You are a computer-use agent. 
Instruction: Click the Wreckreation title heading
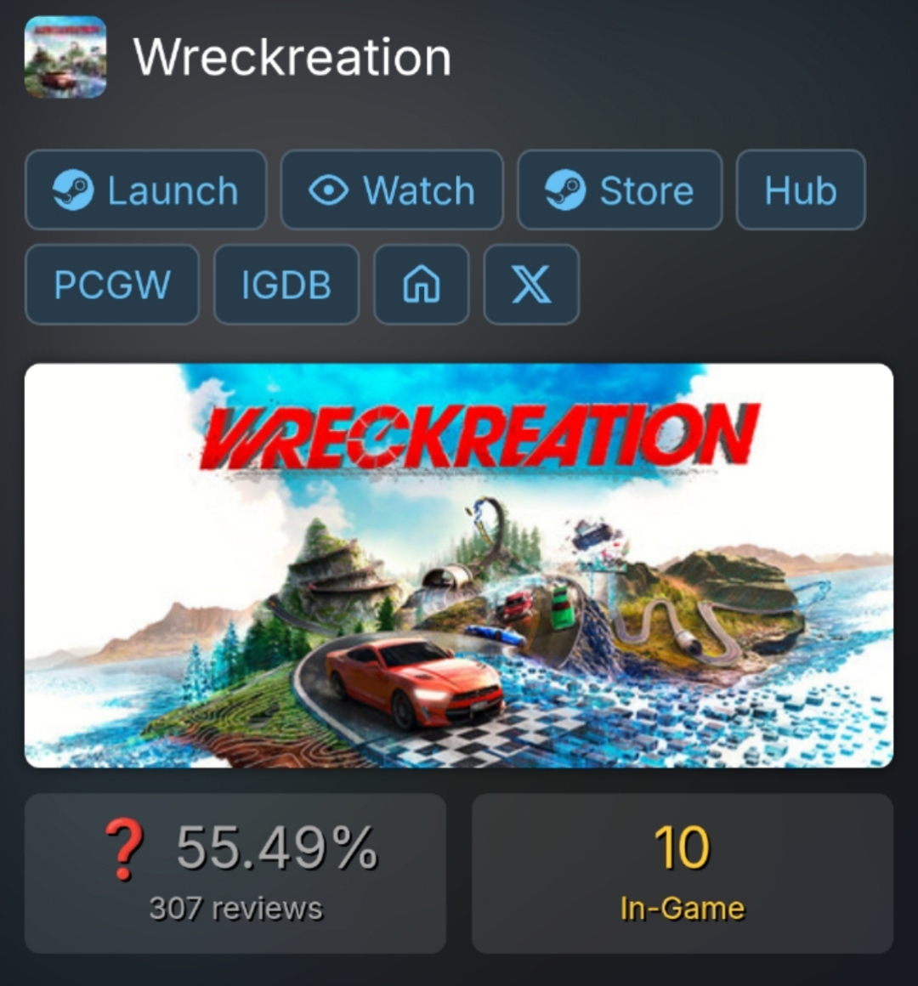click(292, 57)
